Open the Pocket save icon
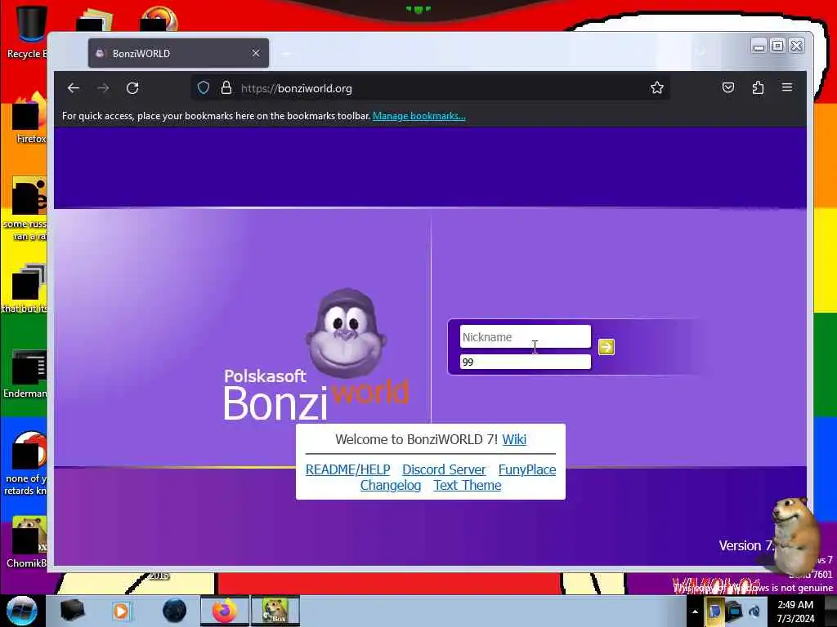The width and height of the screenshot is (837, 627). pyautogui.click(x=728, y=87)
